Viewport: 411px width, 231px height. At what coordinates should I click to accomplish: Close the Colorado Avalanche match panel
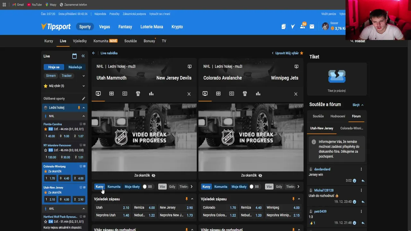296,94
